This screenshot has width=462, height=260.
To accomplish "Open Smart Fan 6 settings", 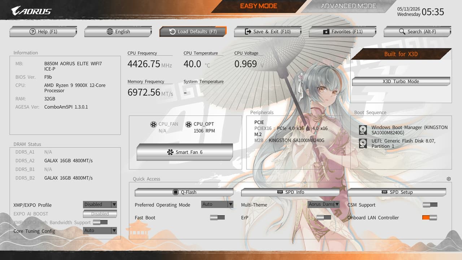I will tap(185, 152).
